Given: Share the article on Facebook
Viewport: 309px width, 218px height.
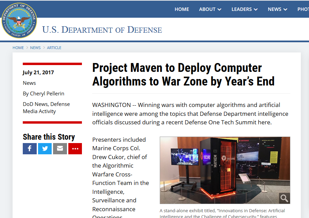Looking at the screenshot, I should [x=30, y=149].
